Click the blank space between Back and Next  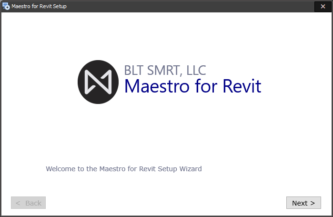(167, 203)
